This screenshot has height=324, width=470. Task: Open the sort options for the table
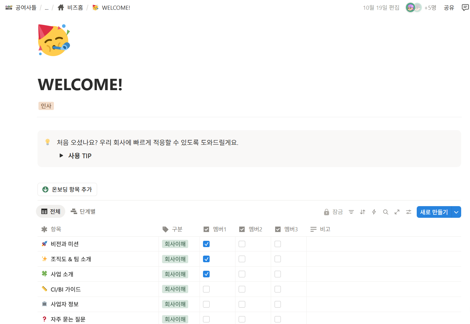(362, 212)
